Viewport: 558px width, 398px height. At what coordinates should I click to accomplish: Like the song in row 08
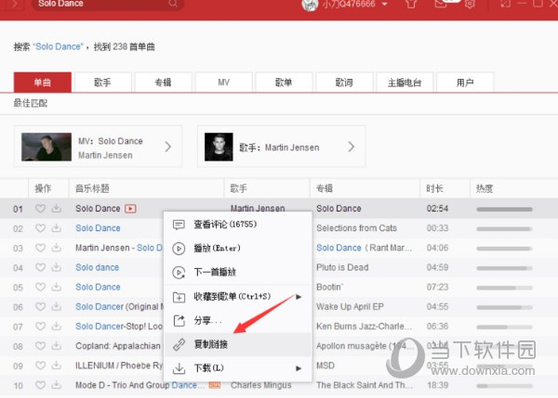[x=40, y=345]
